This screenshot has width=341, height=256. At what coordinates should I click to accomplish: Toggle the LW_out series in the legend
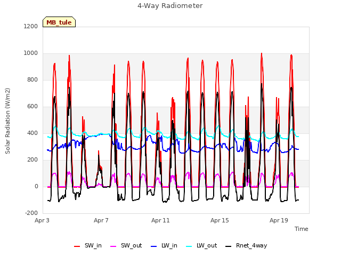[x=201, y=246]
